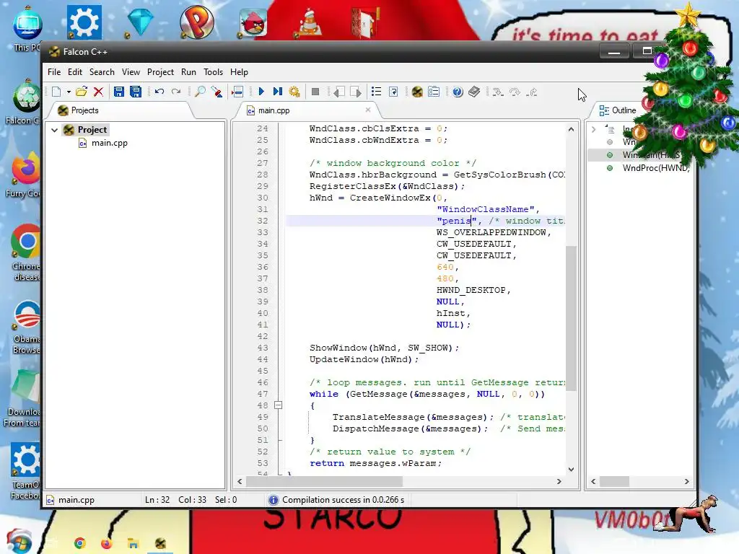
Task: Click the Go to line toolbar icon
Action: pos(237,92)
